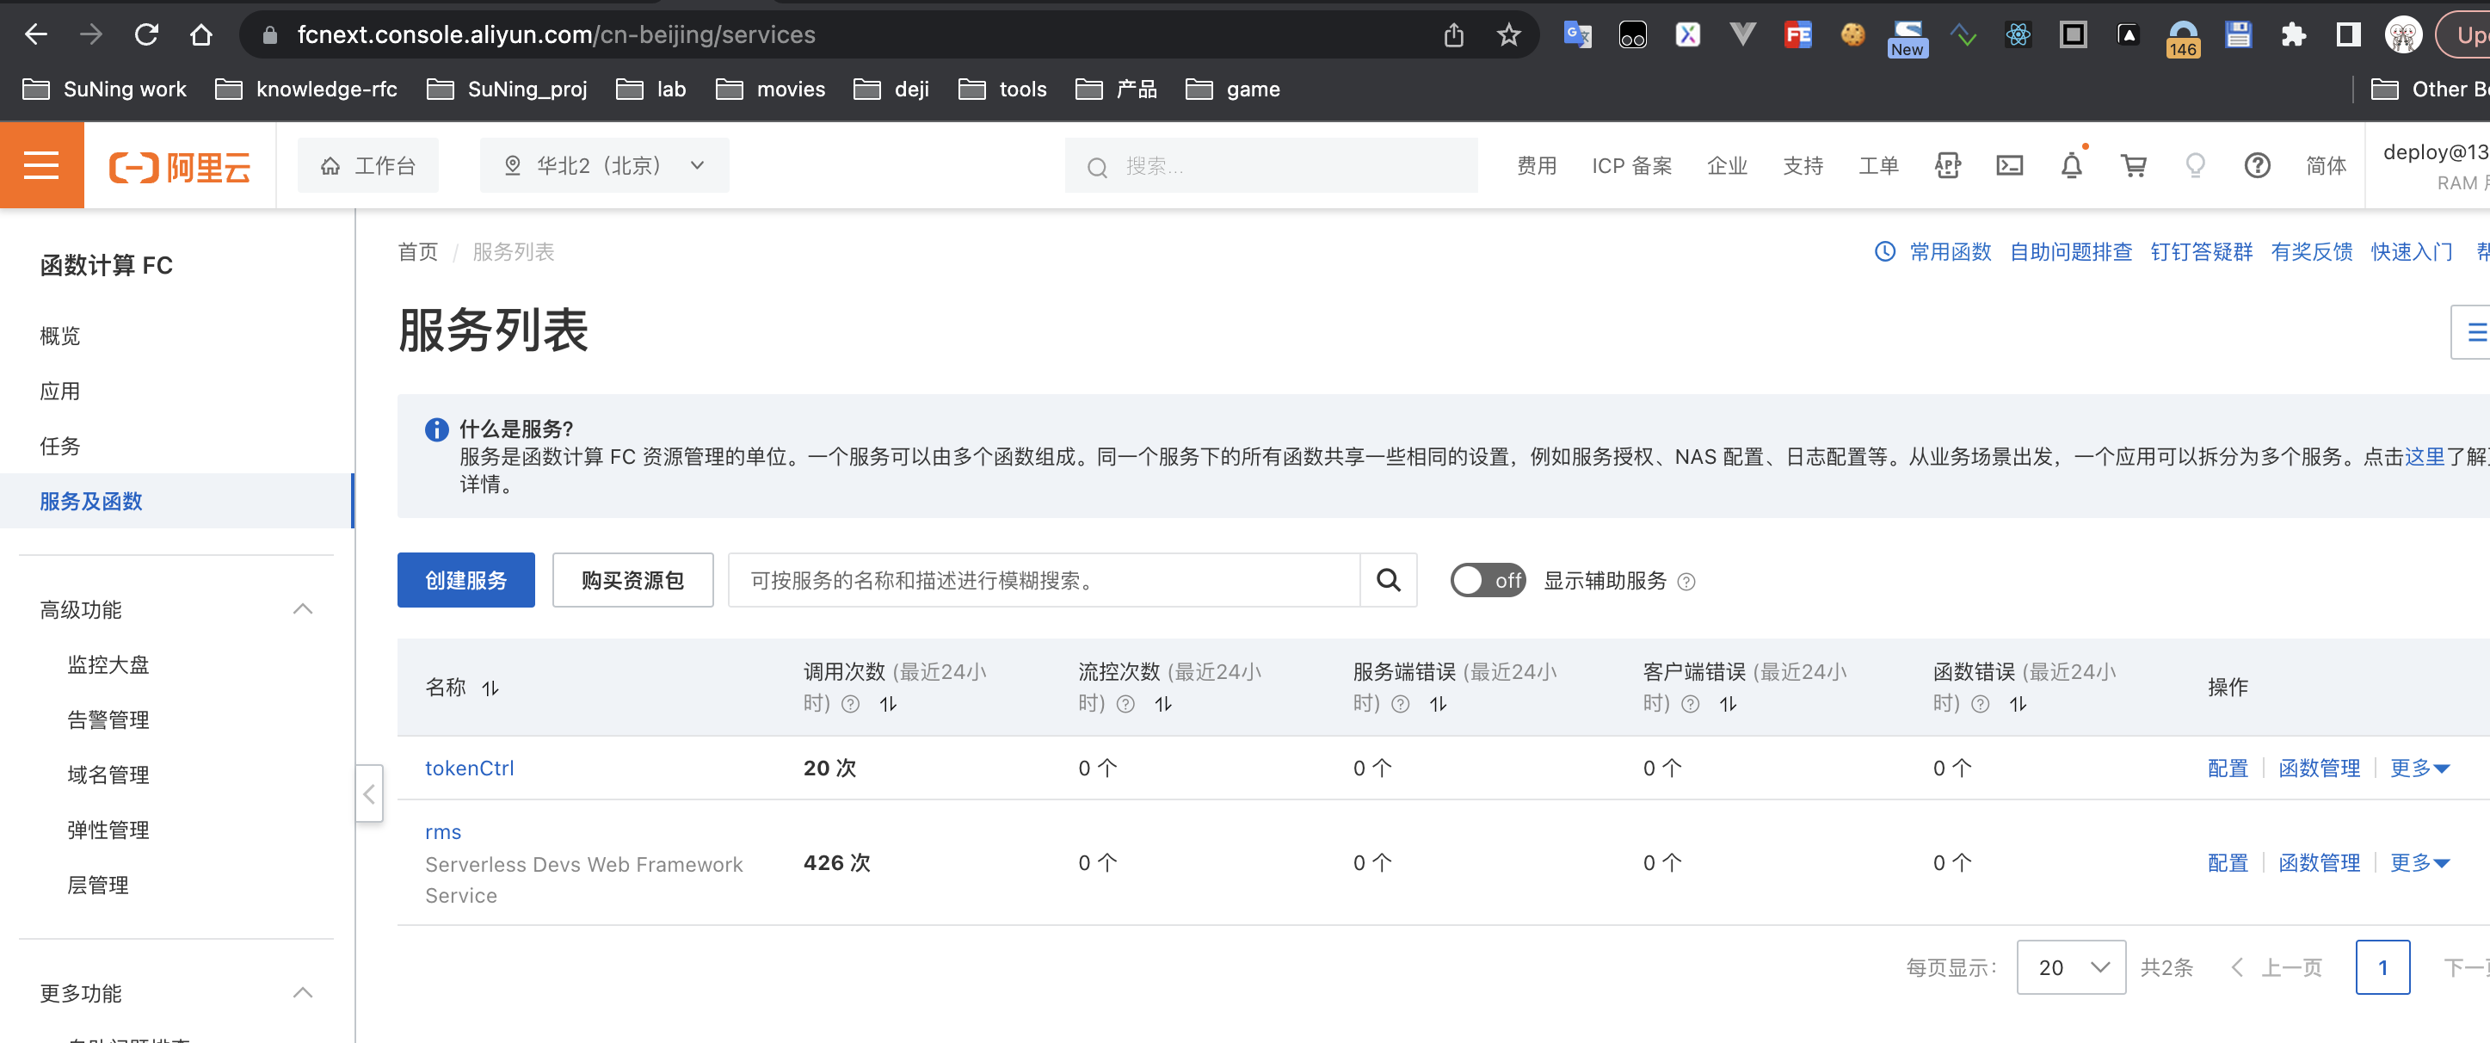The height and width of the screenshot is (1043, 2490).
Task: Open the SuNing work bookmark folder
Action: tap(104, 89)
